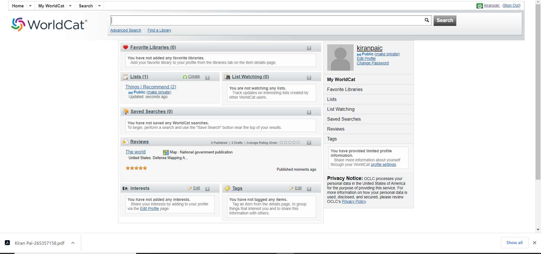Open the Search menu dropdown arrow

[x=99, y=6]
